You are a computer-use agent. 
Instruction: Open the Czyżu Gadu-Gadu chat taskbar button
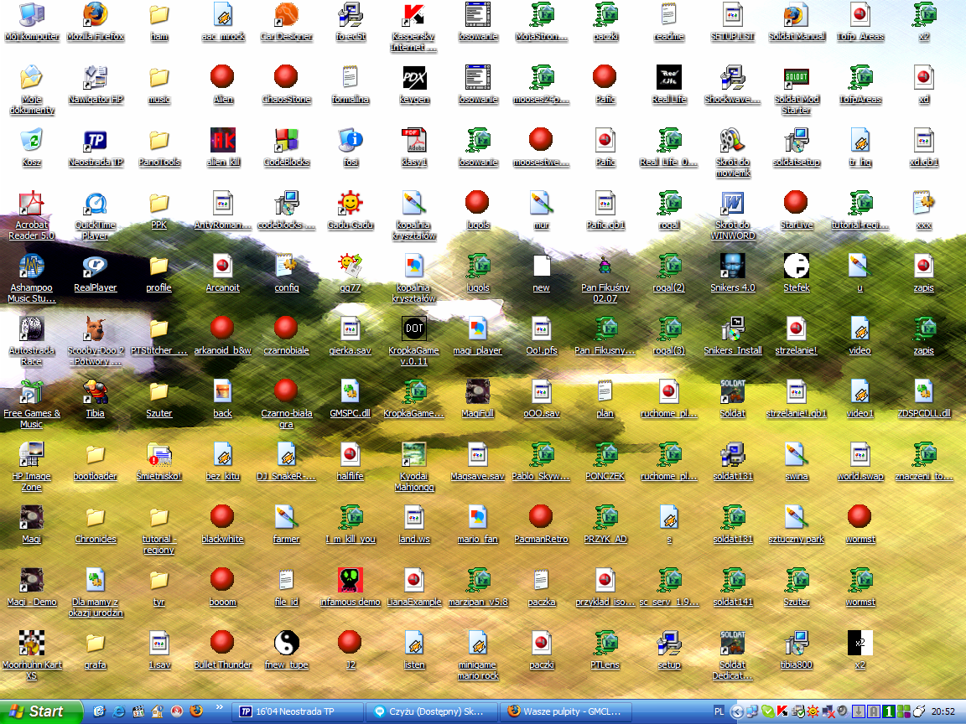click(432, 711)
